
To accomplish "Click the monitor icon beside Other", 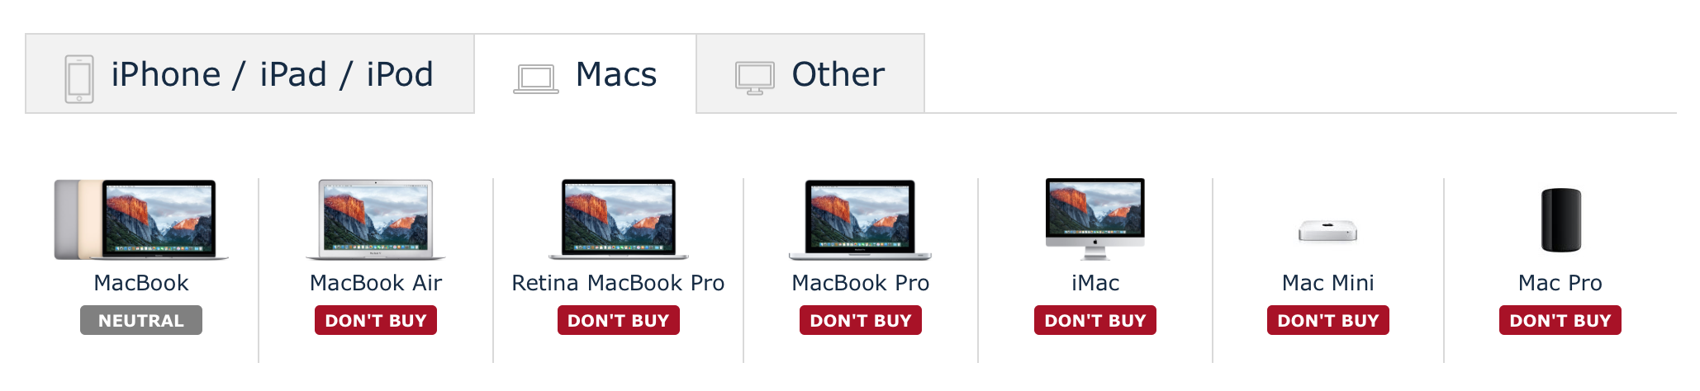I will click(x=755, y=79).
